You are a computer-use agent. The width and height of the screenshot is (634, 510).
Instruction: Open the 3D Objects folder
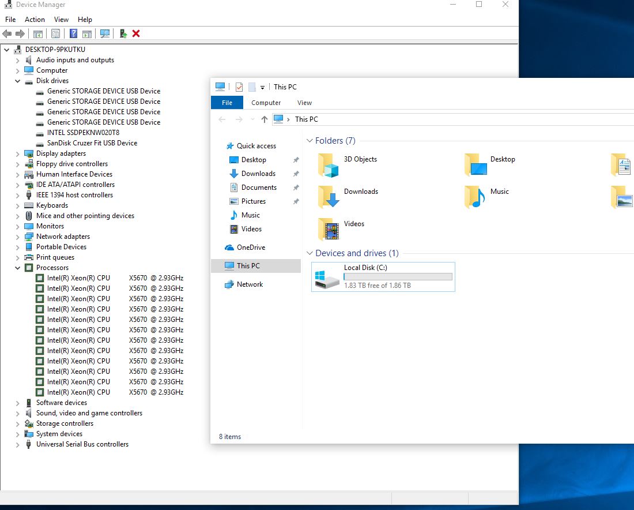[x=329, y=165]
